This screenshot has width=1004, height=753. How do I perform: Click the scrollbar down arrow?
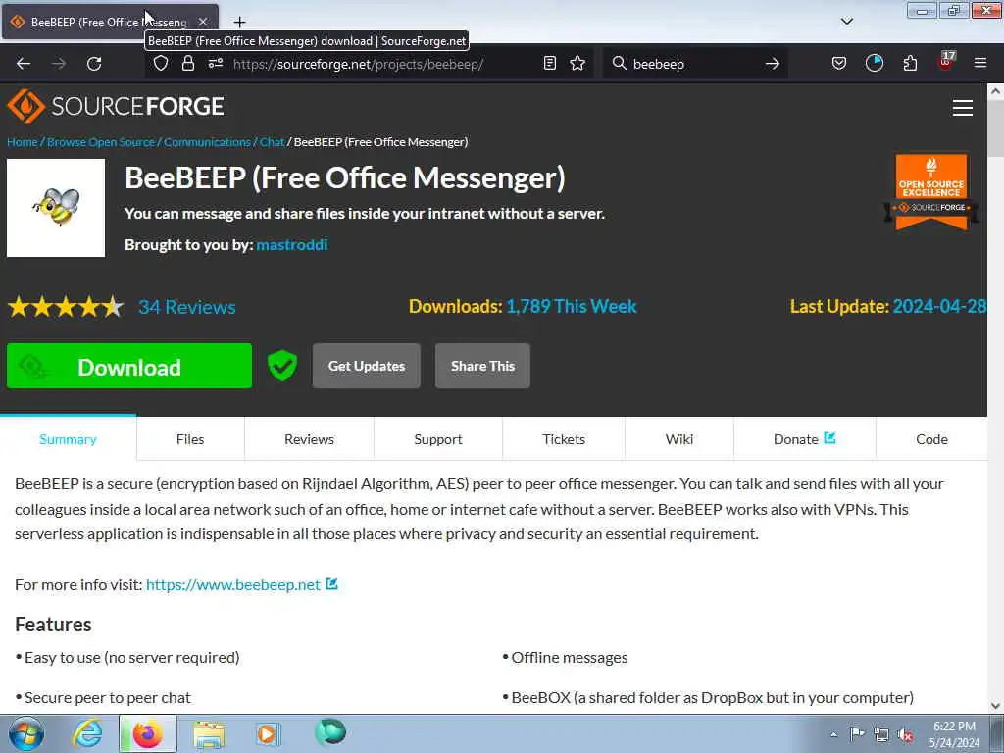tap(995, 706)
